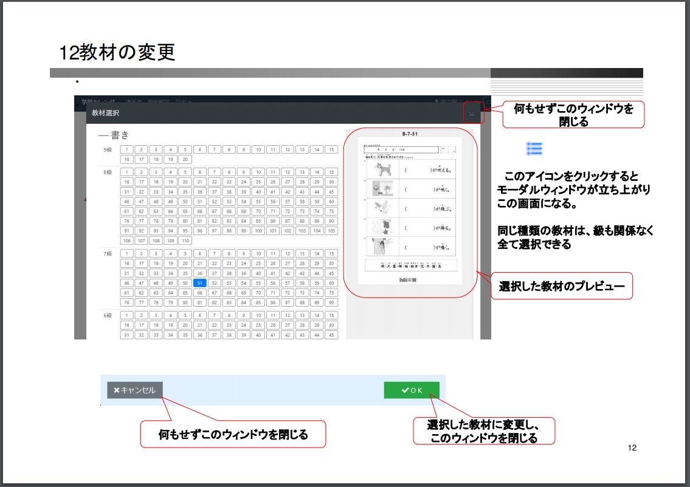Select material 100 in the 8級 section

click(x=258, y=231)
